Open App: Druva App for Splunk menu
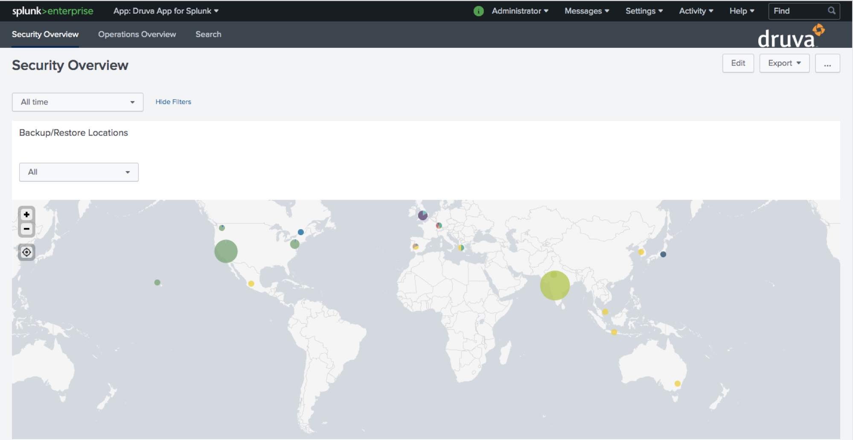 click(x=166, y=11)
